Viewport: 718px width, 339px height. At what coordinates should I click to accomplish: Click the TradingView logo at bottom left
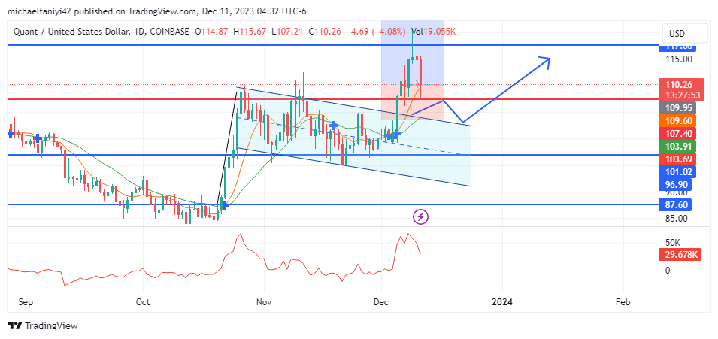pos(43,326)
